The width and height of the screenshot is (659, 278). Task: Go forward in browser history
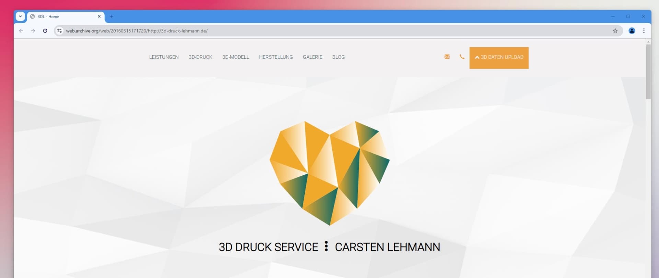pos(33,31)
